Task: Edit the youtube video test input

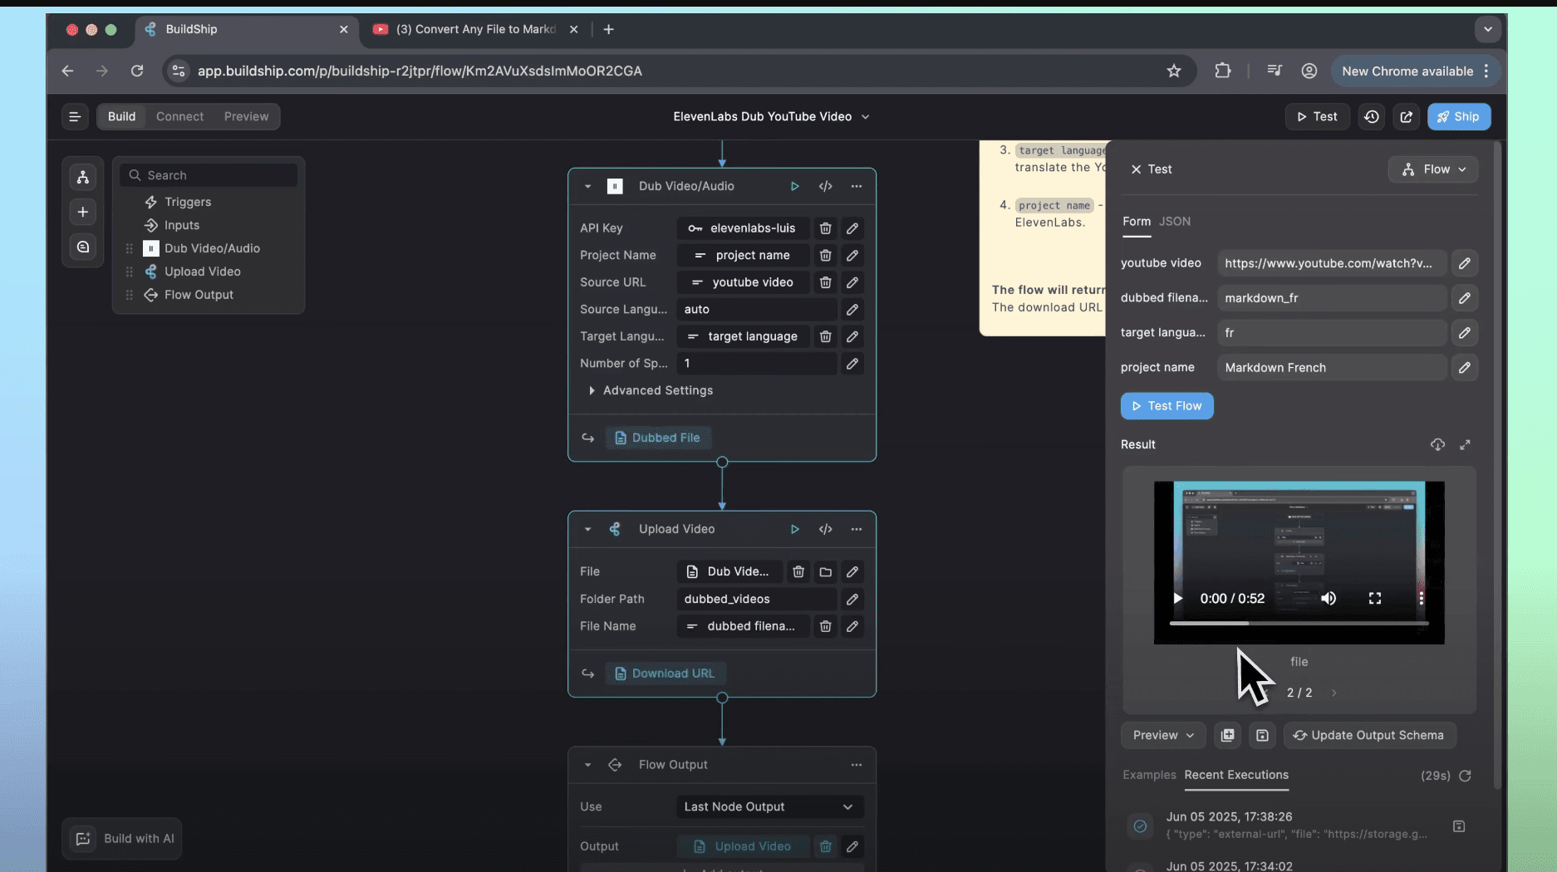Action: [x=1464, y=263]
